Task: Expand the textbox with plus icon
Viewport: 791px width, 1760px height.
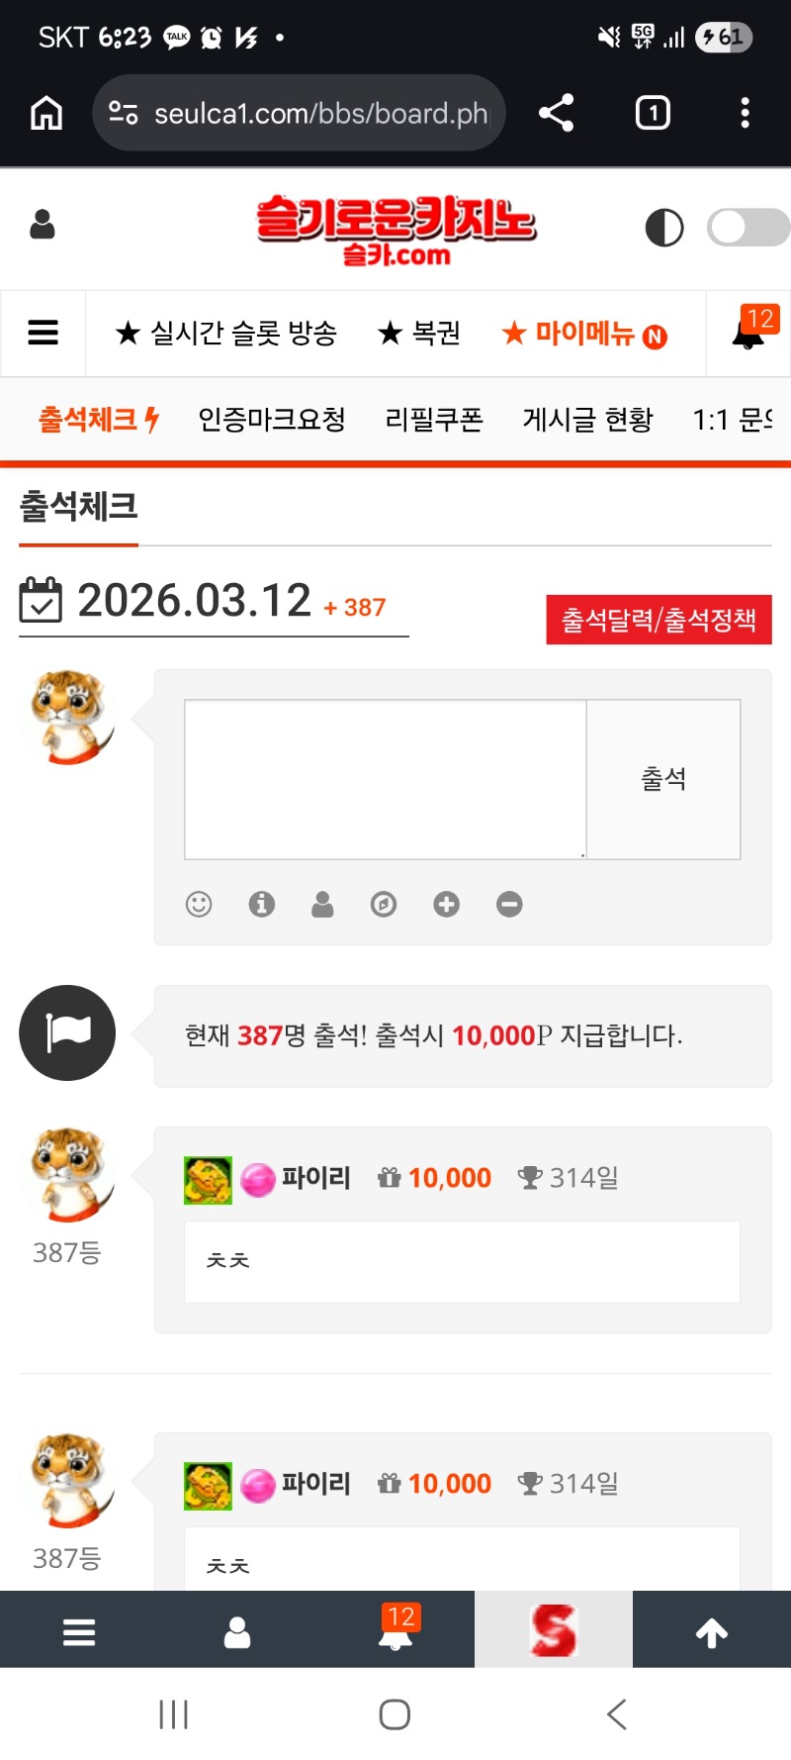Action: (447, 904)
